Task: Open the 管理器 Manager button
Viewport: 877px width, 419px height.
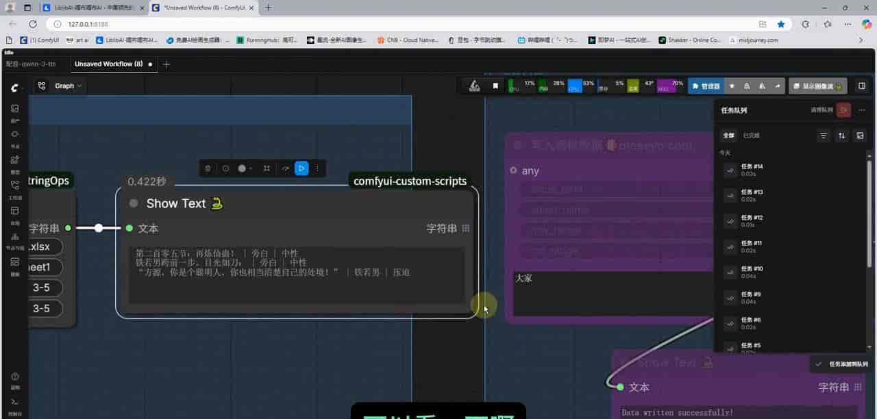Action: [x=706, y=86]
